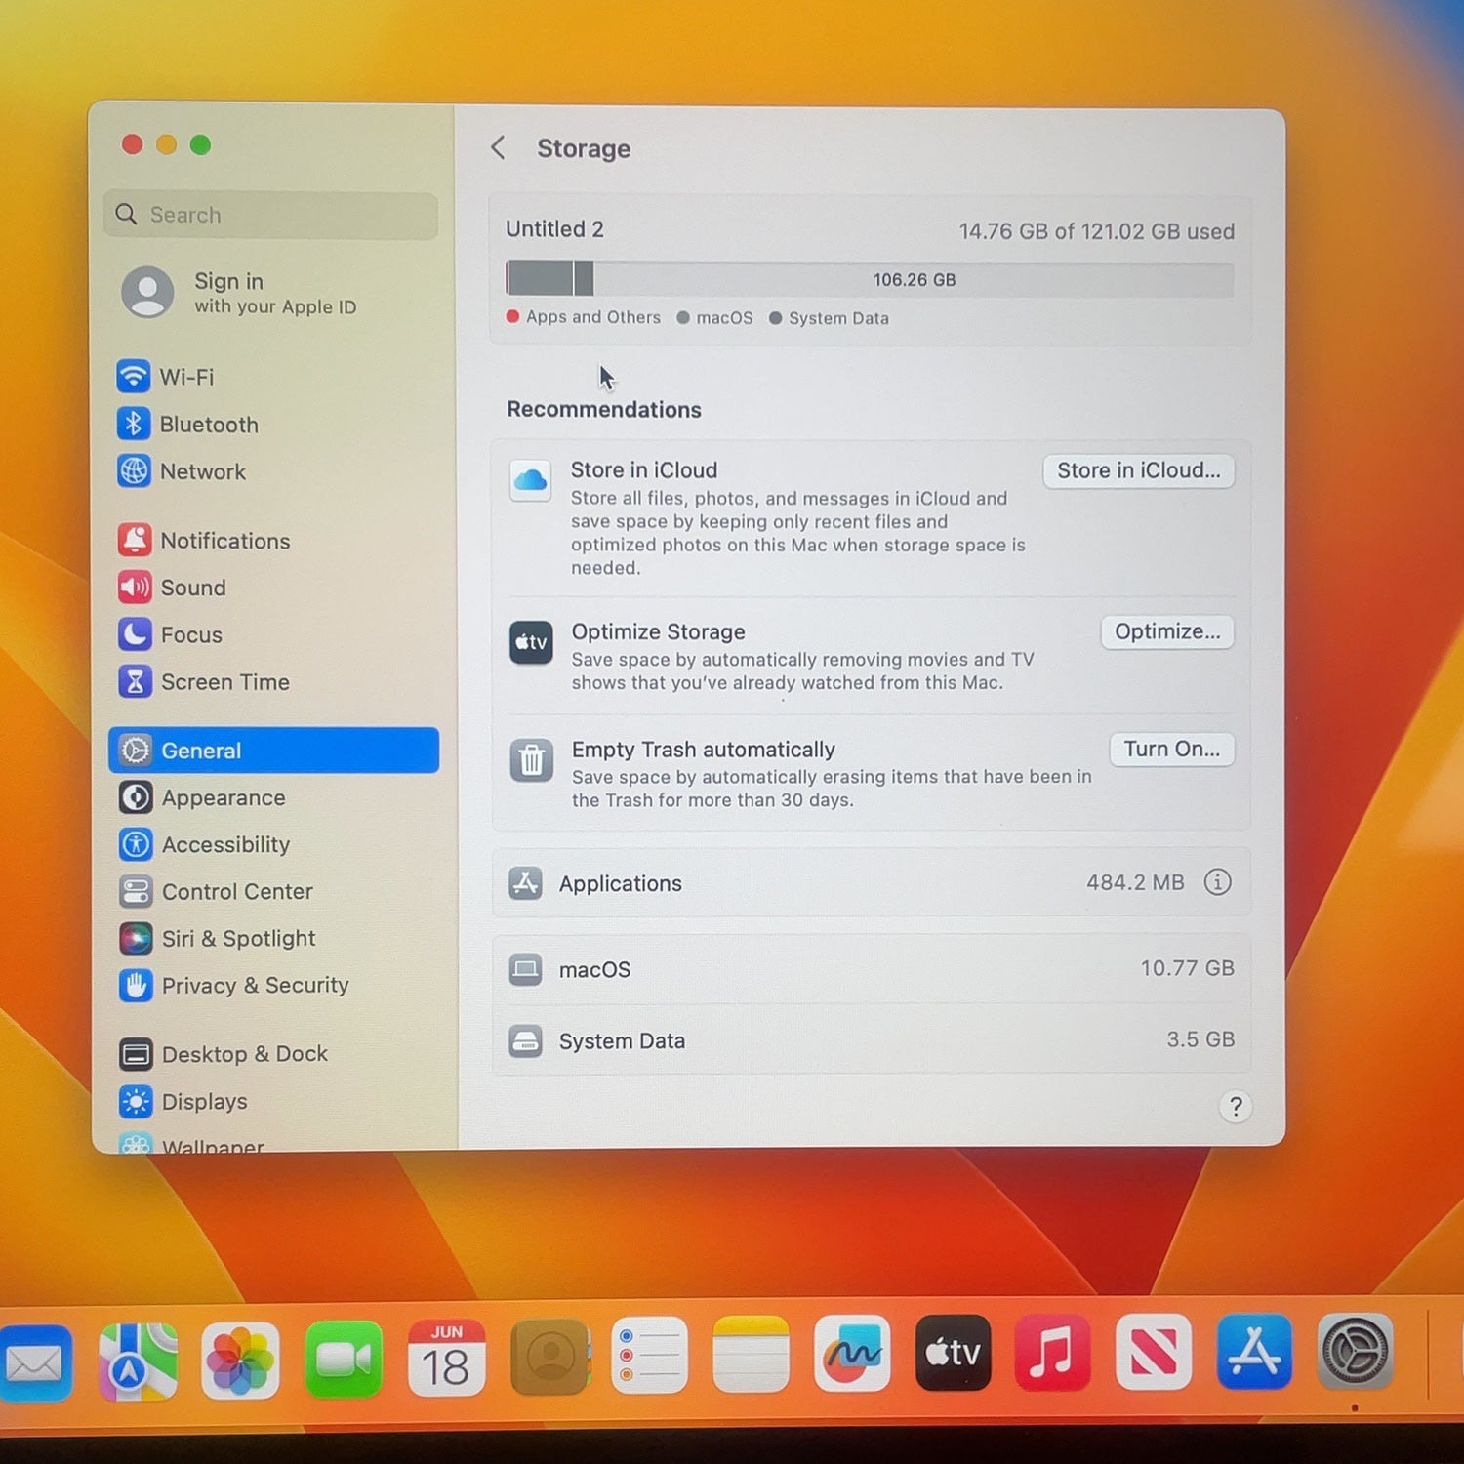
Task: Click the Store in iCloud... button
Action: 1138,470
